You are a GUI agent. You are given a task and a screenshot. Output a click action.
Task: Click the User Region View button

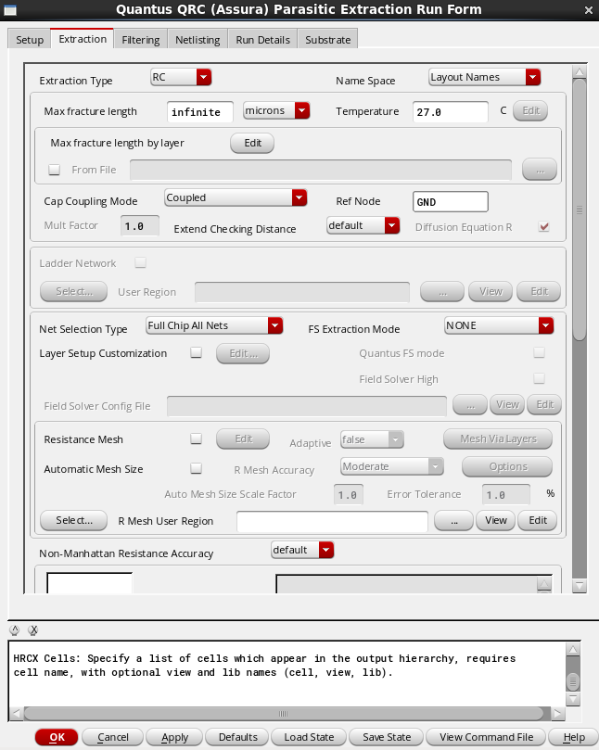tap(491, 291)
